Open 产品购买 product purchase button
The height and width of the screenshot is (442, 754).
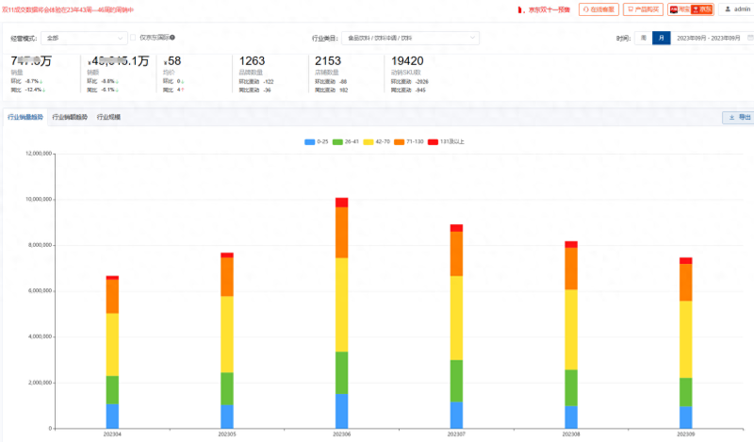643,9
